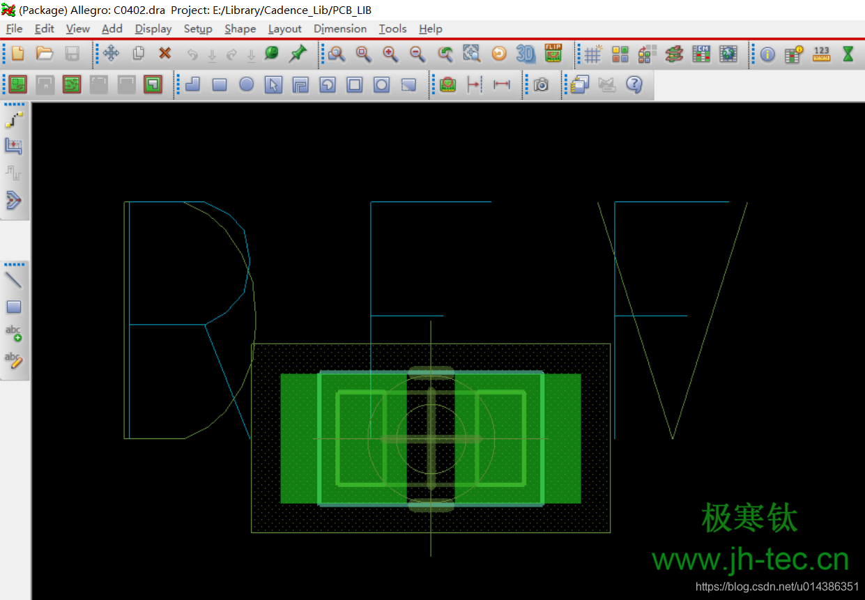Image resolution: width=865 pixels, height=600 pixels.
Task: Open the Shape menu
Action: (240, 29)
